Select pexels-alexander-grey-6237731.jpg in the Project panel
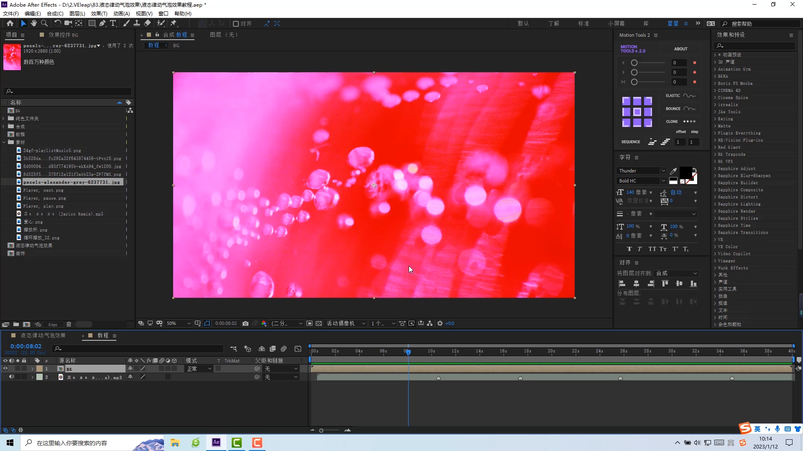Screen dimensions: 803x451 click(71, 182)
